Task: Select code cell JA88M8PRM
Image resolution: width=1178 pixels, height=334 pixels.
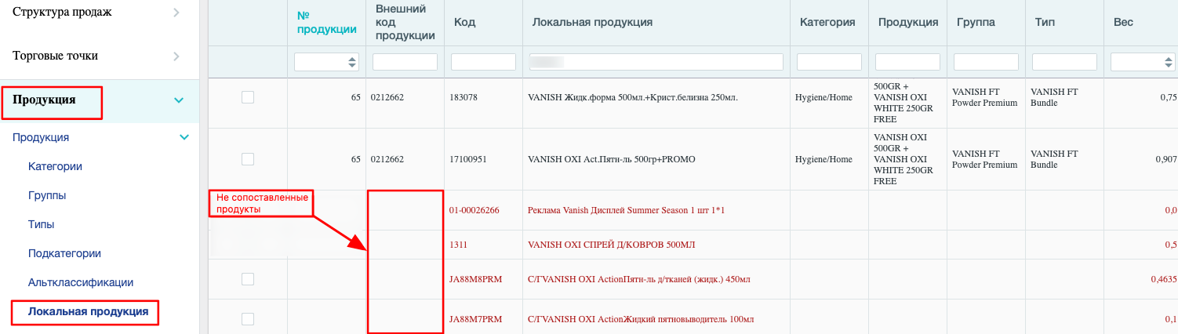Action: (475, 279)
